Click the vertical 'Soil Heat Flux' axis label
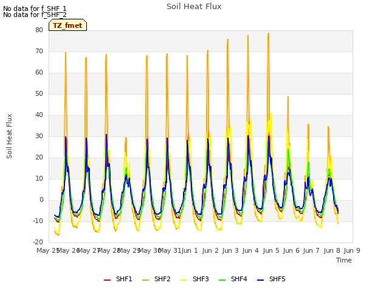389x291 pixels. pyautogui.click(x=9, y=136)
